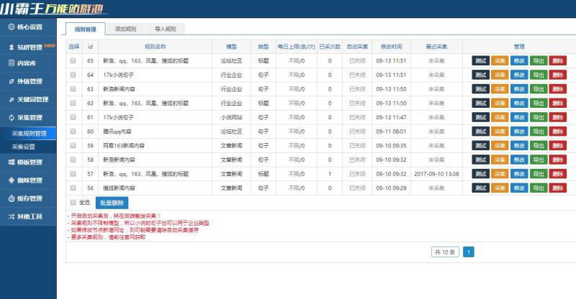Click the 共 10 条 total count box
Image resolution: width=576 pixels, height=299 pixels.
tap(445, 252)
